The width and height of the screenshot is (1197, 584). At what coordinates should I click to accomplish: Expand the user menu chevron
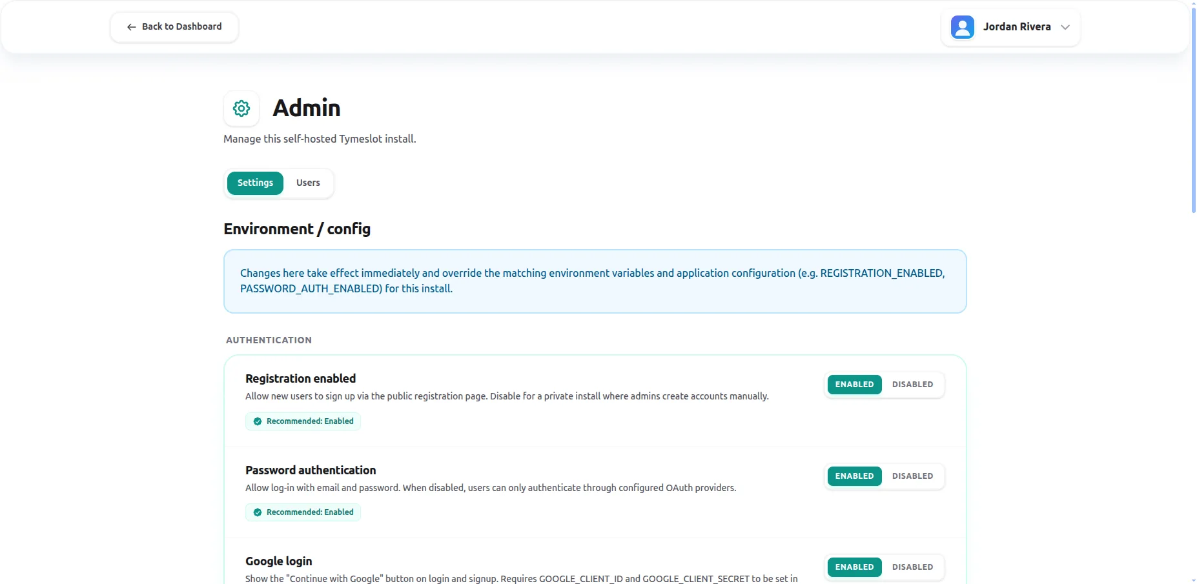point(1065,27)
